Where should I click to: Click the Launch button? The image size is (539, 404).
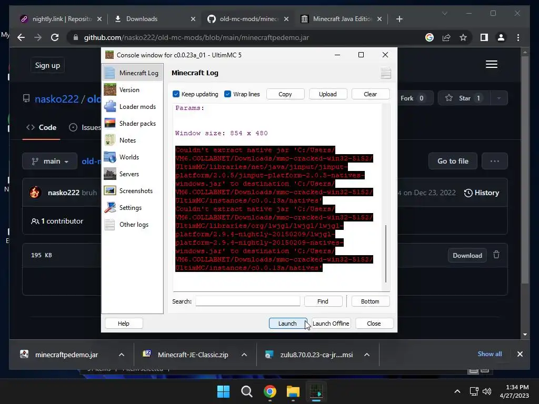(287, 324)
